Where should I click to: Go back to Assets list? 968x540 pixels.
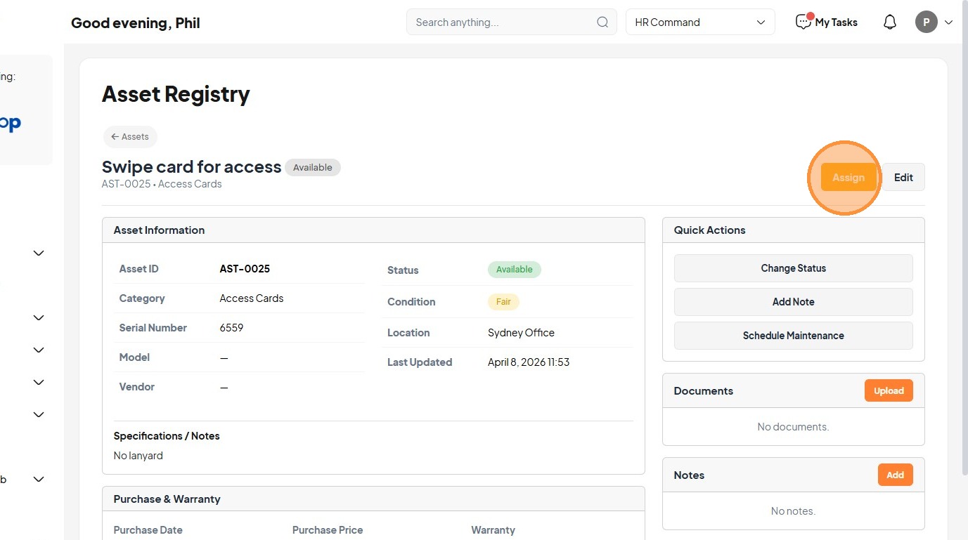click(130, 137)
